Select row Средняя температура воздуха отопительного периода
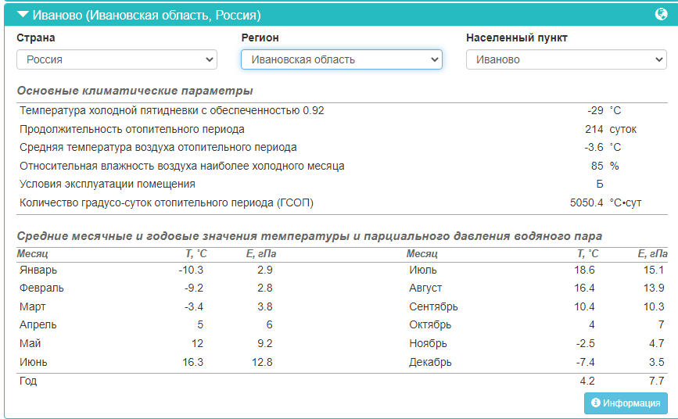The height and width of the screenshot is (419, 678). click(x=342, y=148)
